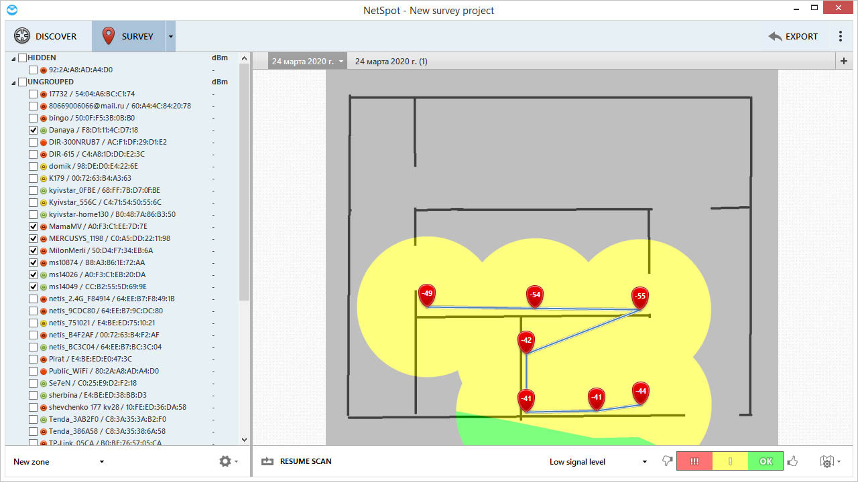858x482 pixels.
Task: Open the Survey mode dropdown arrow
Action: pyautogui.click(x=170, y=37)
